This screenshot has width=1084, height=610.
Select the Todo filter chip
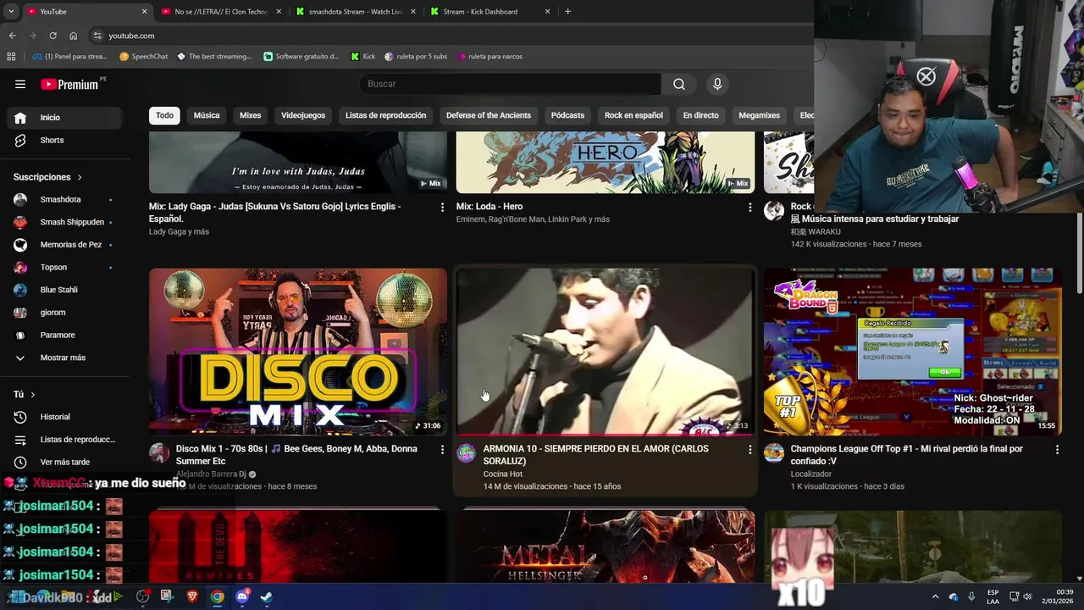pyautogui.click(x=164, y=115)
